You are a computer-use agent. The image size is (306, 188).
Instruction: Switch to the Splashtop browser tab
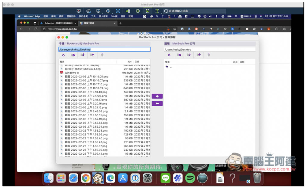click(x=58, y=23)
